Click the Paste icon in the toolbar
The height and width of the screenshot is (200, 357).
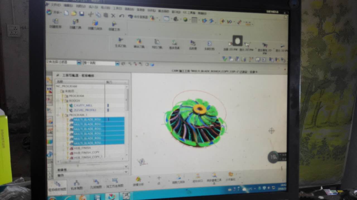(x=106, y=15)
